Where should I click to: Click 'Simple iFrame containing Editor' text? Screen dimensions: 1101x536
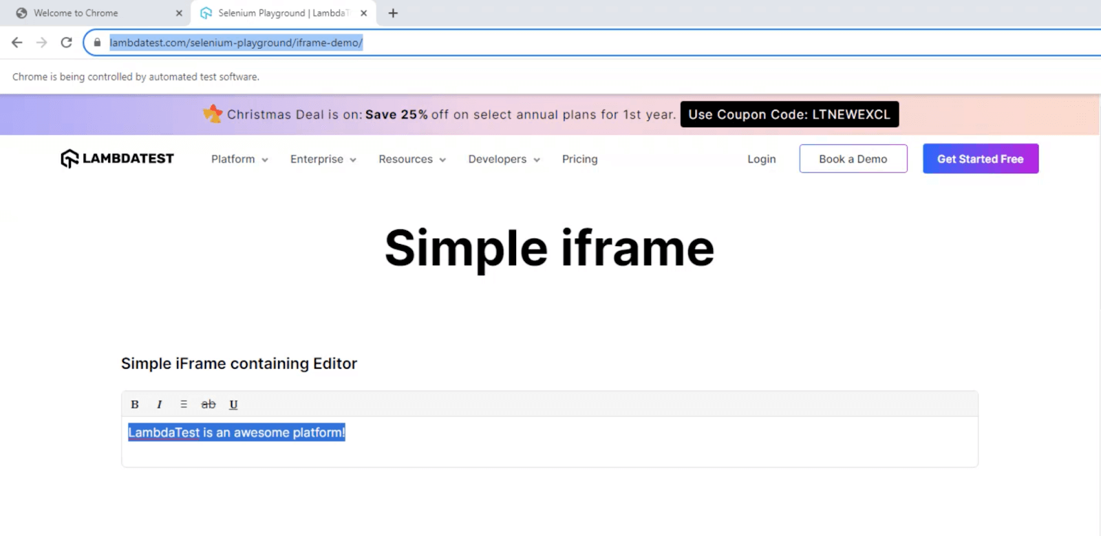tap(239, 364)
